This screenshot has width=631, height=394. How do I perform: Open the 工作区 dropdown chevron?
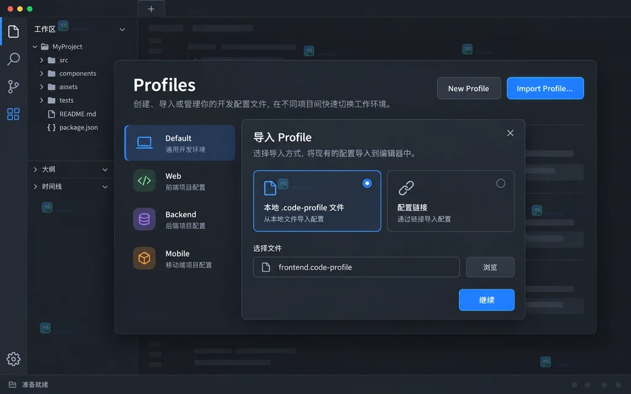[123, 30]
